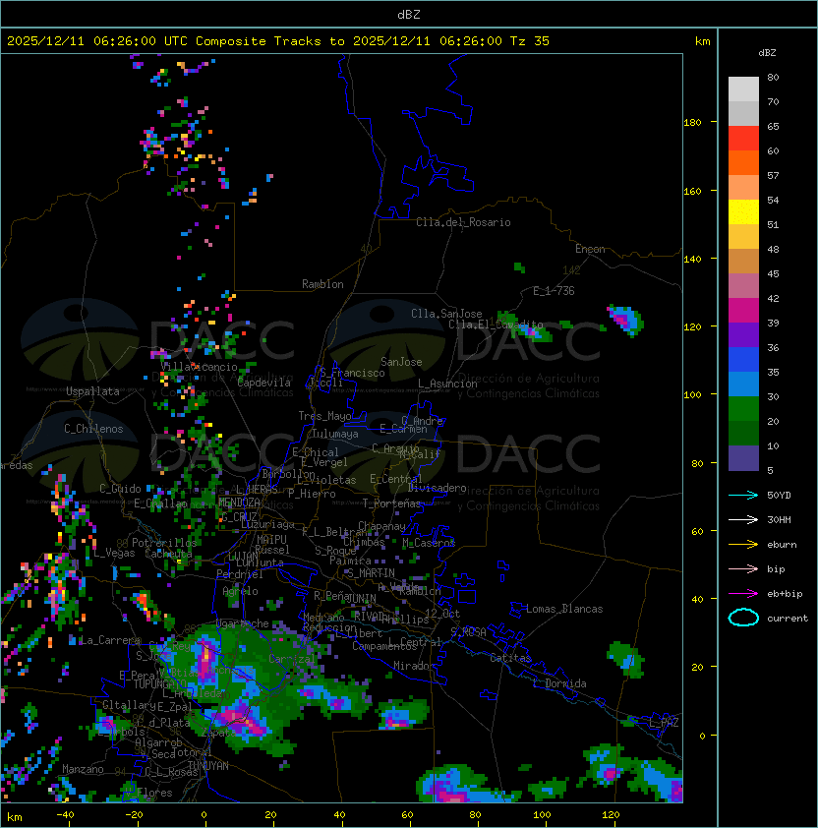Image resolution: width=818 pixels, height=828 pixels.
Task: Click the 'Uspallata' map label
Action: pyautogui.click(x=92, y=391)
